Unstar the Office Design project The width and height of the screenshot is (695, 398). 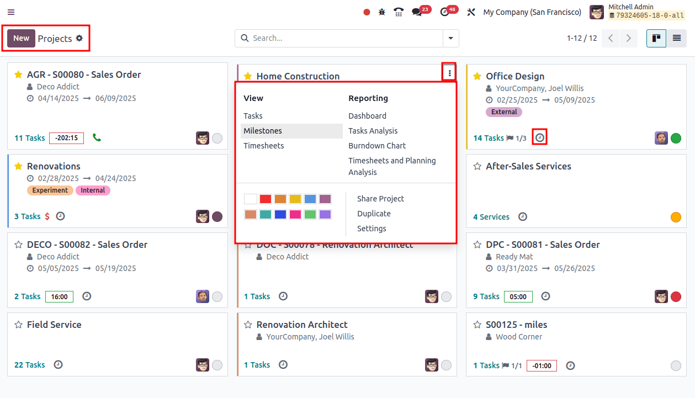[478, 76]
